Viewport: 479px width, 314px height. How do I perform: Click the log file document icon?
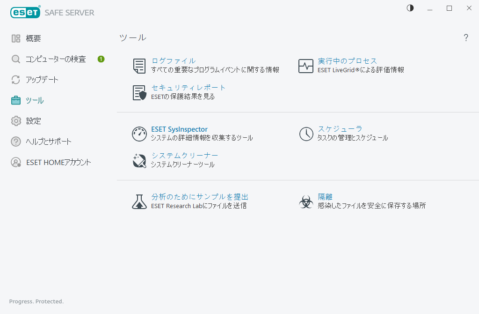139,66
